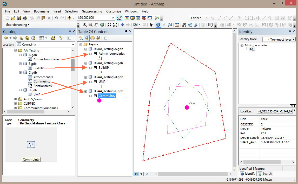Viewport: 298px width, 184px height.
Task: Click the Community preview thumbnail
Action: (x=31, y=145)
